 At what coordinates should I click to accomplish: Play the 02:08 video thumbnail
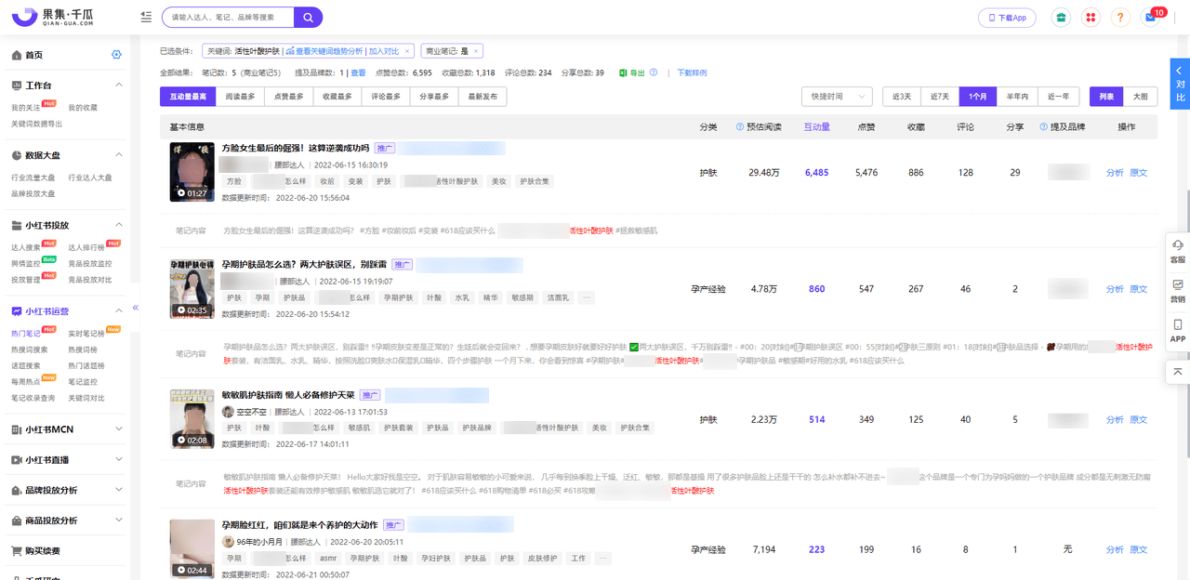[x=192, y=418]
